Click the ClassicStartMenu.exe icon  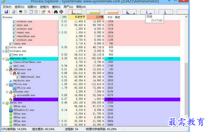[11, 62]
